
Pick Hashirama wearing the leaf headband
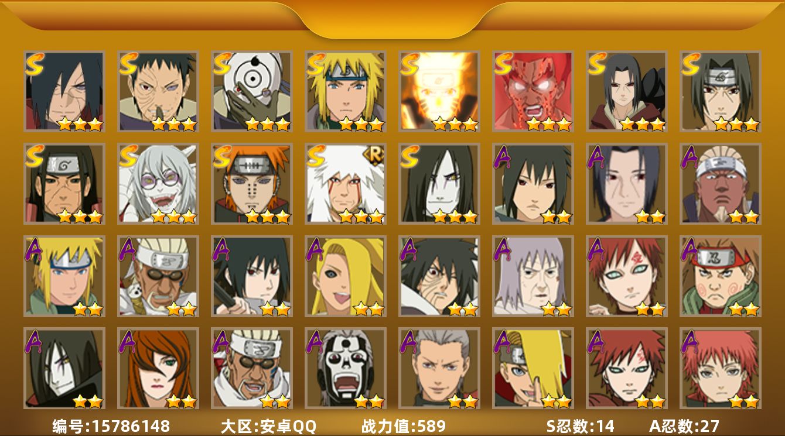[64, 184]
